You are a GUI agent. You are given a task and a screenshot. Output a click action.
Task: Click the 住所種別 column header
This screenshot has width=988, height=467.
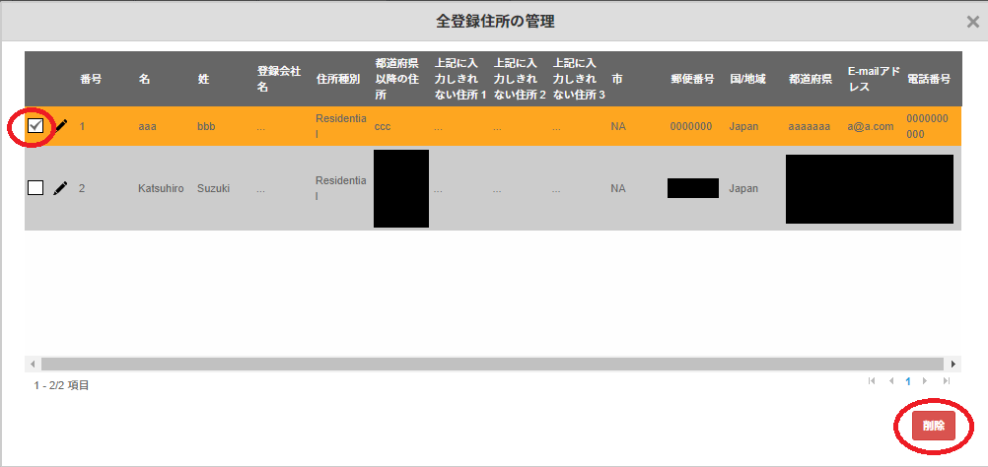[338, 79]
